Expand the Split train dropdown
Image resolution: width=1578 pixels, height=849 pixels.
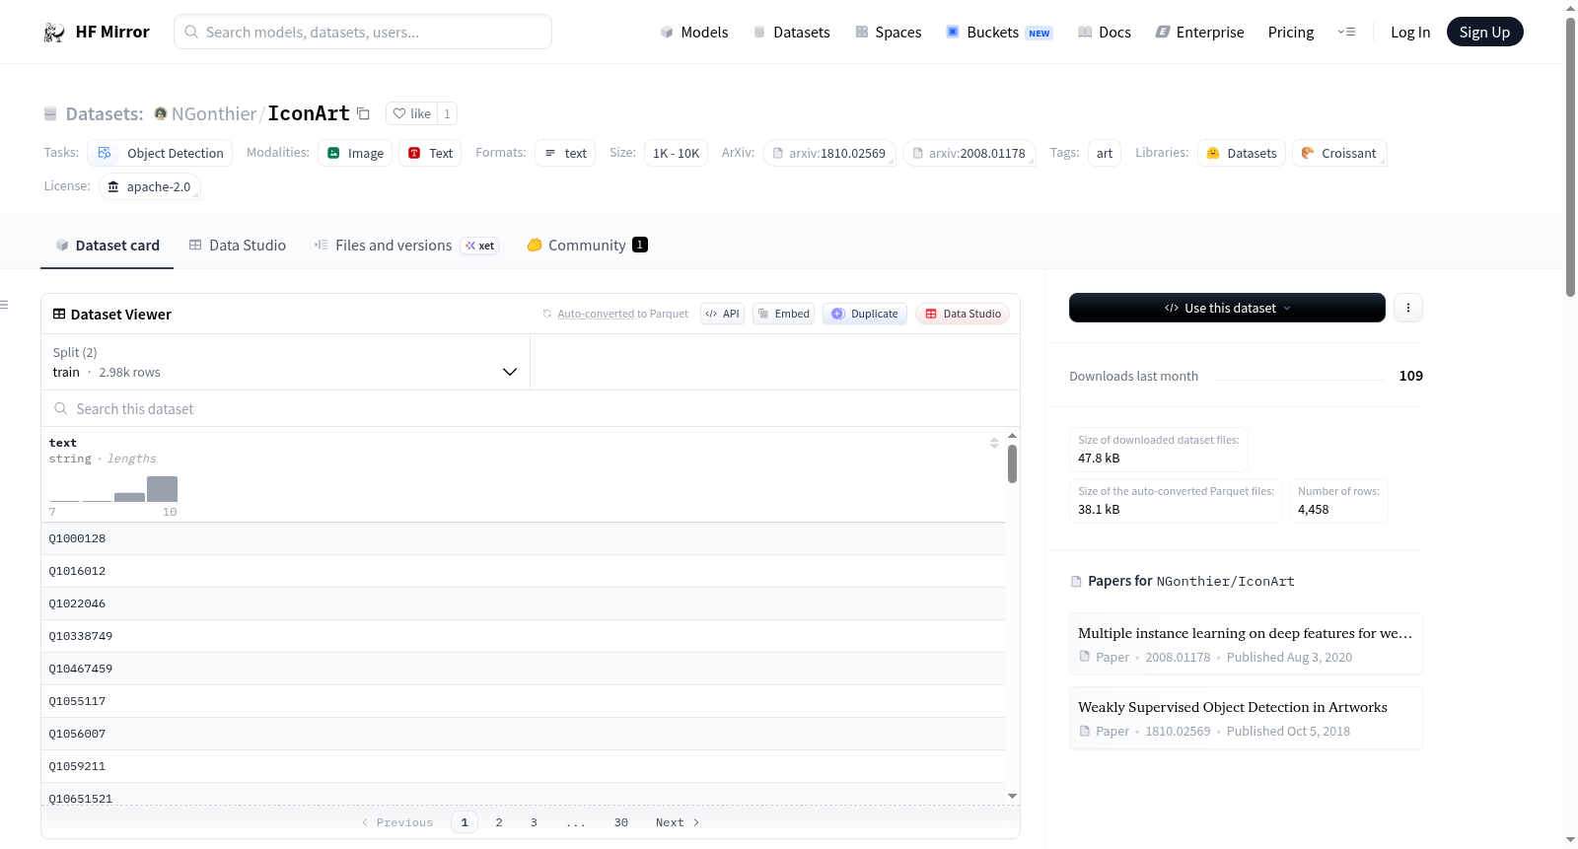[x=285, y=362]
